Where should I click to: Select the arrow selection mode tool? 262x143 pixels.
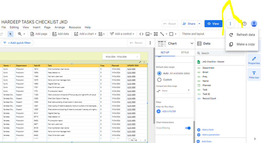11,34
